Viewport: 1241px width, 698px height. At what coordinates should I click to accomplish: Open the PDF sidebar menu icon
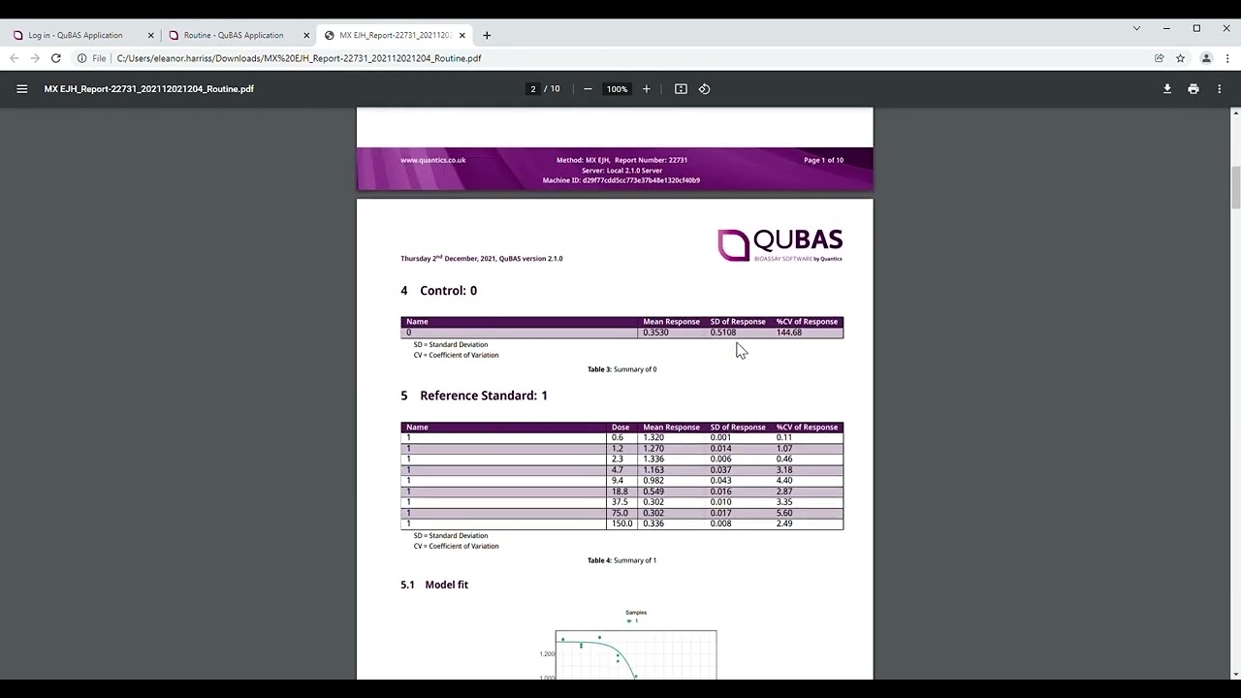point(21,89)
